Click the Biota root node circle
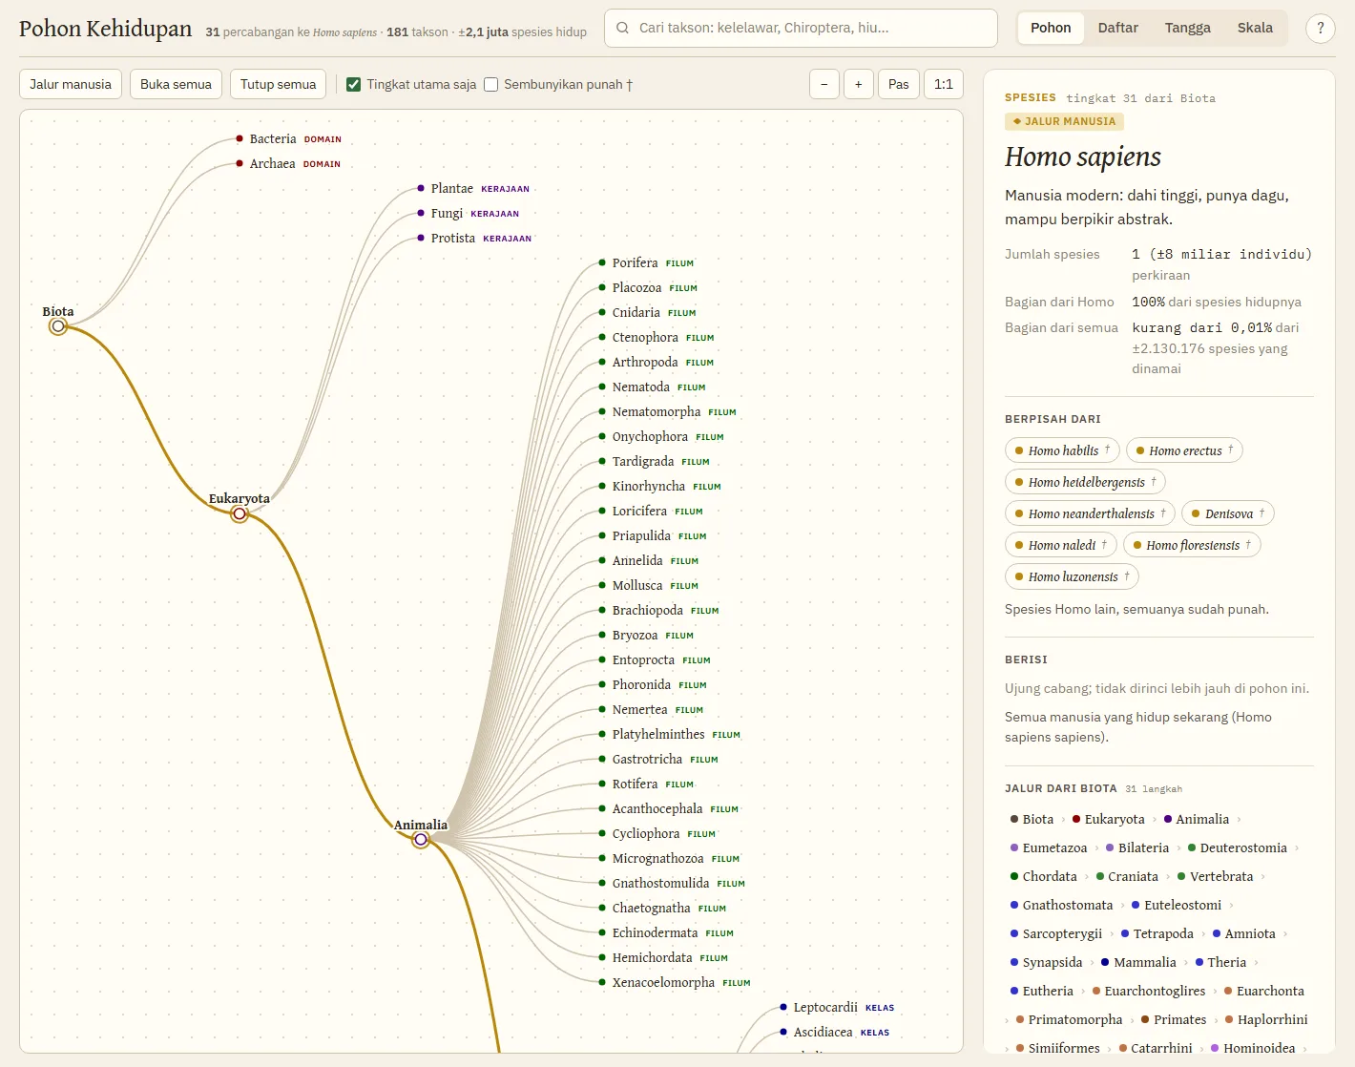Screen dimensions: 1355x1067 coord(58,326)
